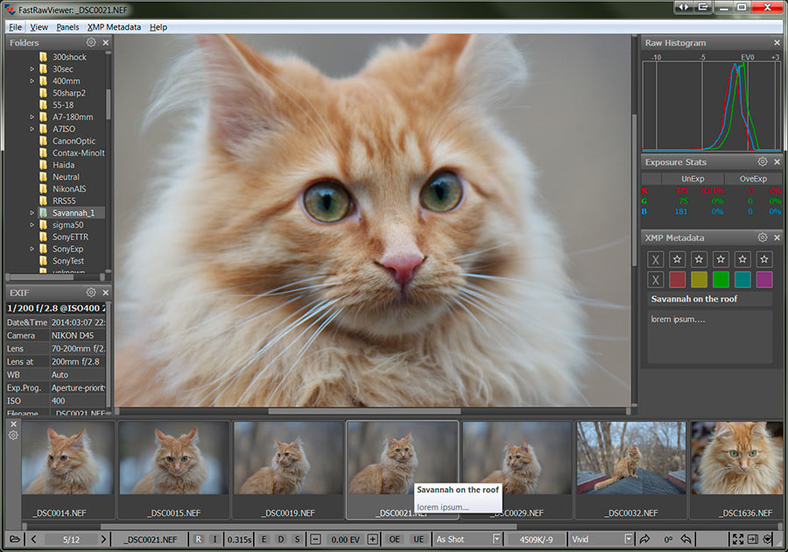The height and width of the screenshot is (552, 788).
Task: Toggle the OE overexposure indicator
Action: pos(395,539)
